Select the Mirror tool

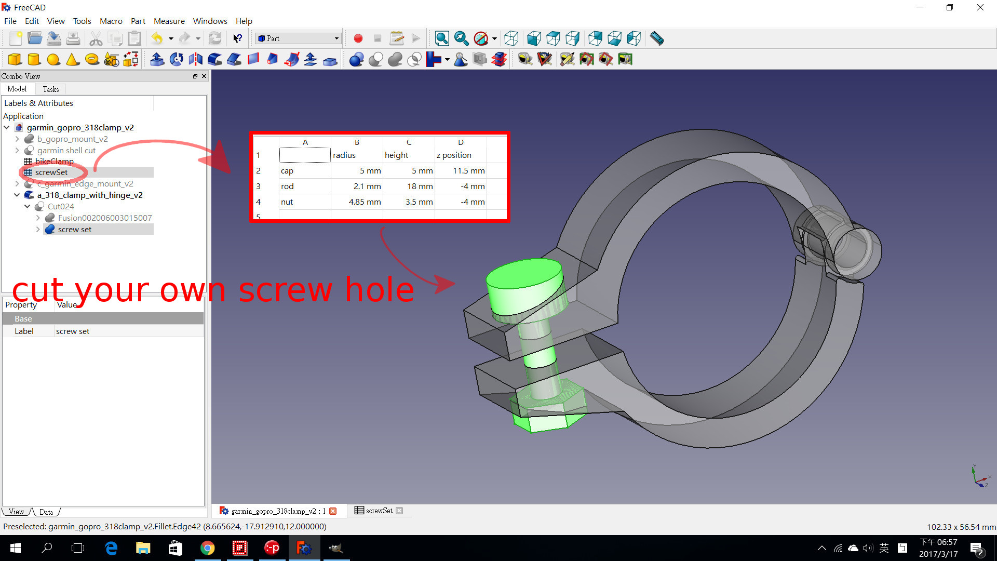[x=196, y=59]
